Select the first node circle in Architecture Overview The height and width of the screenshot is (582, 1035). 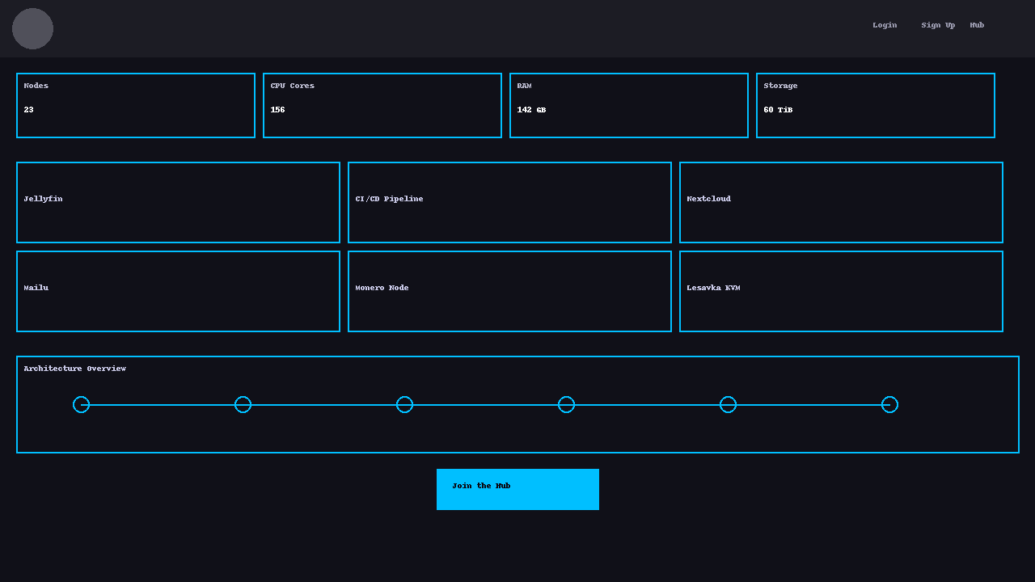coord(81,405)
